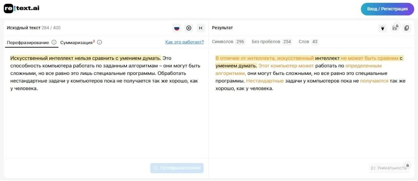Click the highlighted word получаются in result
418x181 pixels.
[x=374, y=81]
